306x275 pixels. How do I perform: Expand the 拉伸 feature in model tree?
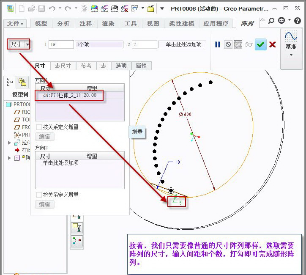[x=10, y=143]
